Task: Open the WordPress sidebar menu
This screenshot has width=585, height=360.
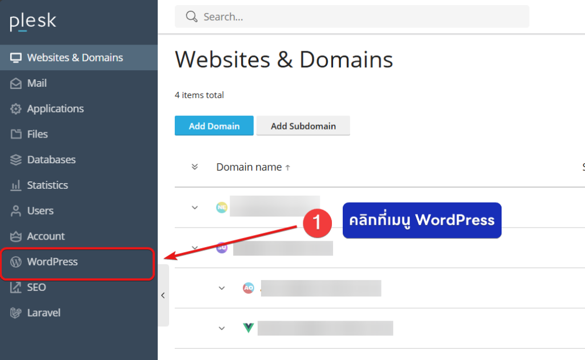Action: [52, 262]
